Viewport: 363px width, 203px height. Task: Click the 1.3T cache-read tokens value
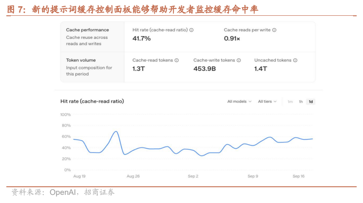pyautogui.click(x=139, y=69)
